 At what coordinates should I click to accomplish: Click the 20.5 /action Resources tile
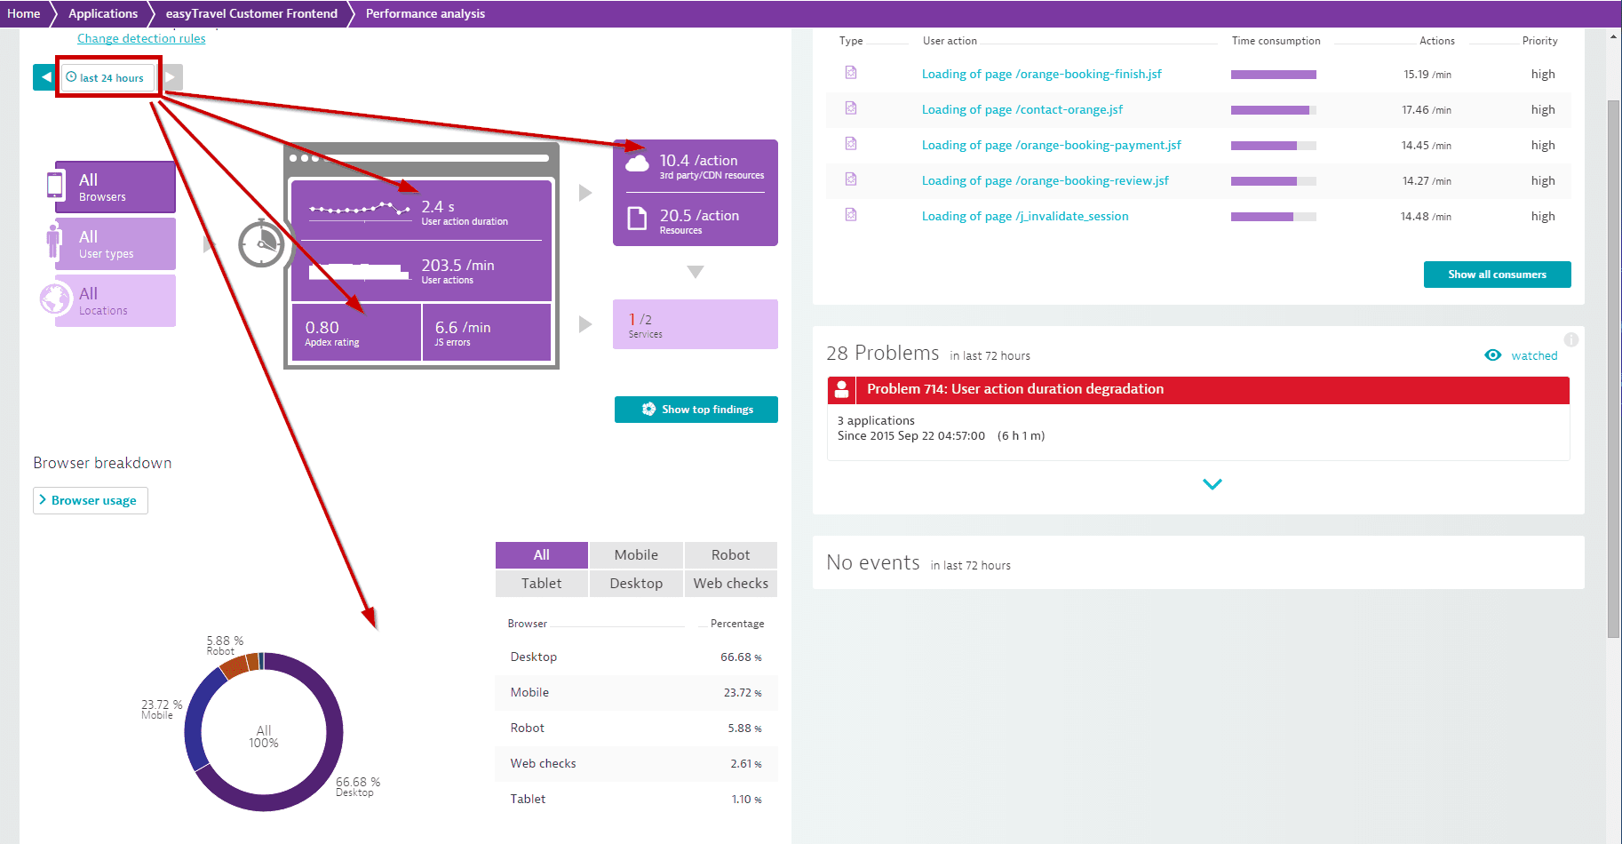point(696,220)
